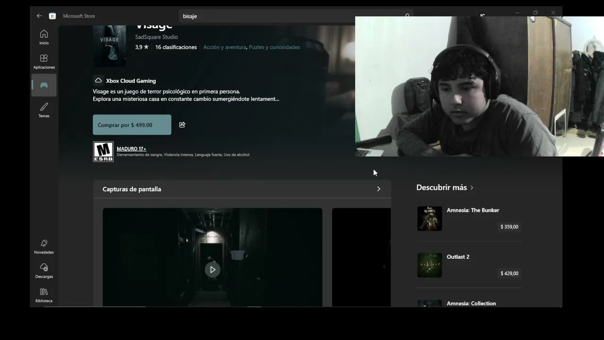This screenshot has height=340, width=604.
Task: Open the Aplicaciones section in sidebar
Action: 44,61
